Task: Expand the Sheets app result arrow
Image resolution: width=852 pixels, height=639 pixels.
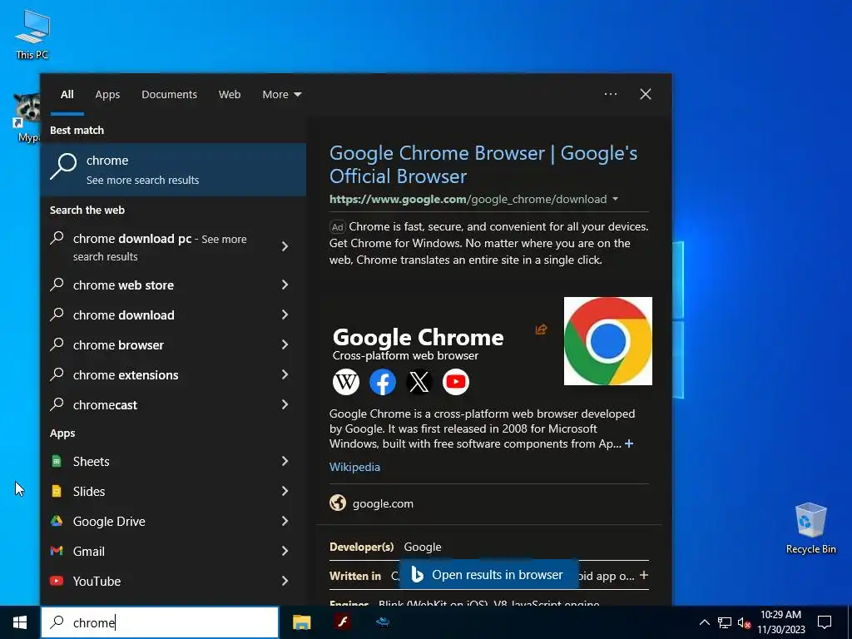Action: 285,461
